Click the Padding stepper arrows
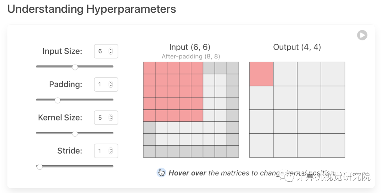383x193 pixels. pyautogui.click(x=111, y=85)
